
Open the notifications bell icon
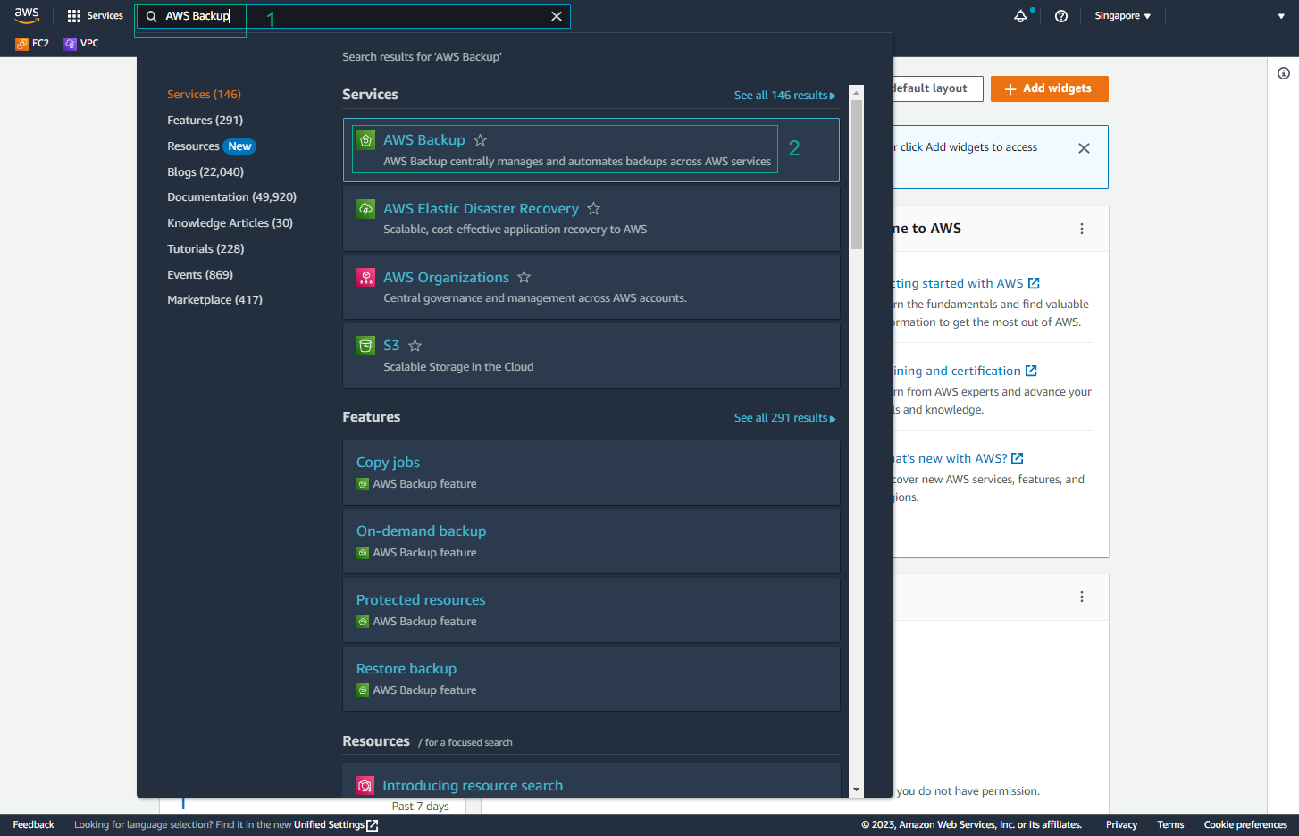pos(1020,16)
